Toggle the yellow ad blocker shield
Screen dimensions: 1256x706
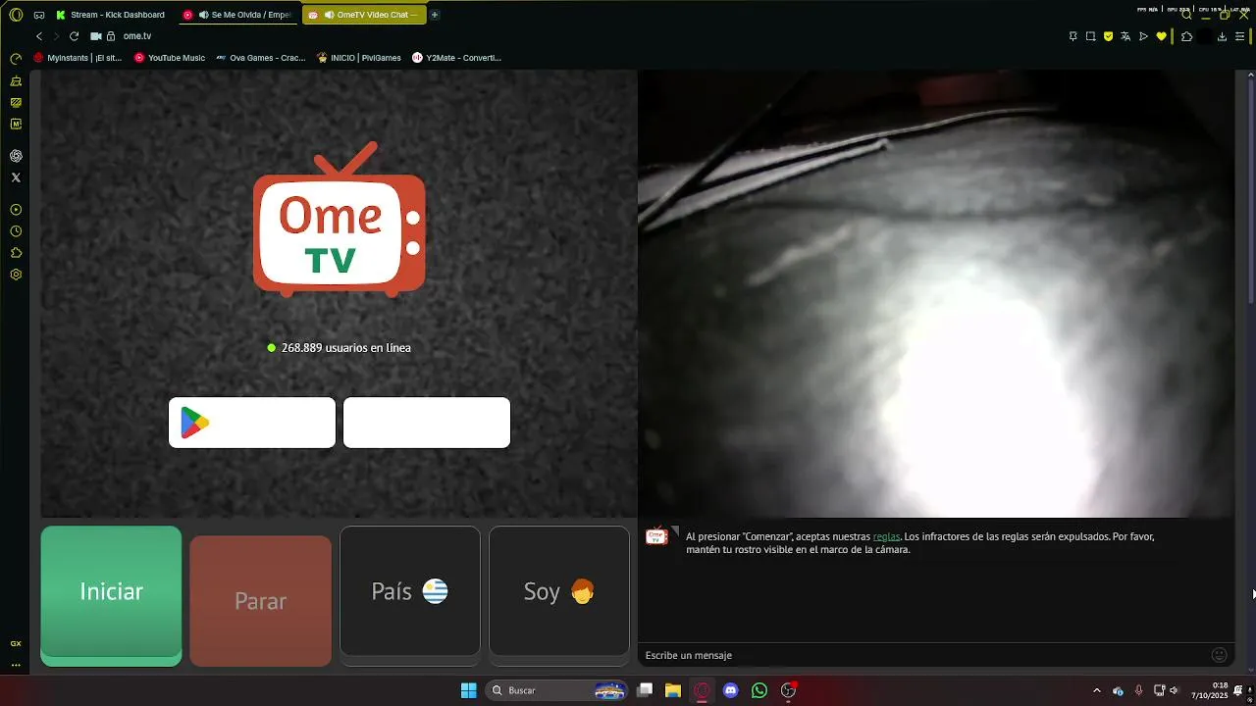pos(1108,36)
